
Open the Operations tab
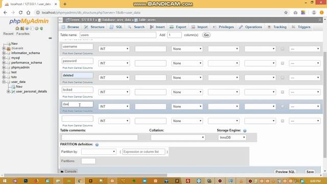click(250, 27)
